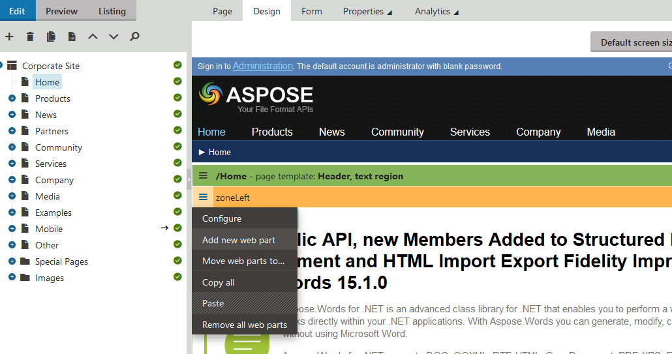
Task: Select the Design tab
Action: pos(267,11)
